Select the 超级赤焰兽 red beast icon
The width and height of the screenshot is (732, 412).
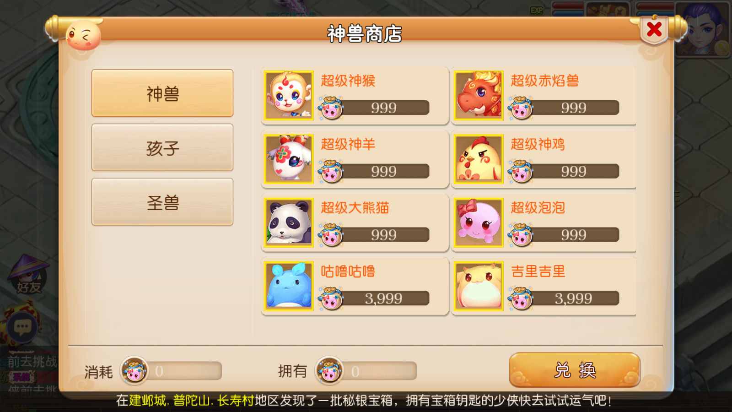(479, 95)
